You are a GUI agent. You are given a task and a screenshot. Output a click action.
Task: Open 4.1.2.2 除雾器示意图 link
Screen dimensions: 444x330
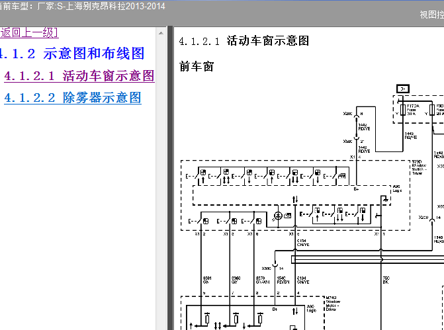[x=73, y=98]
